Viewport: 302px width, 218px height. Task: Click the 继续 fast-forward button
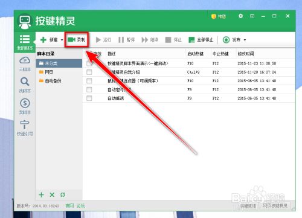click(150, 40)
